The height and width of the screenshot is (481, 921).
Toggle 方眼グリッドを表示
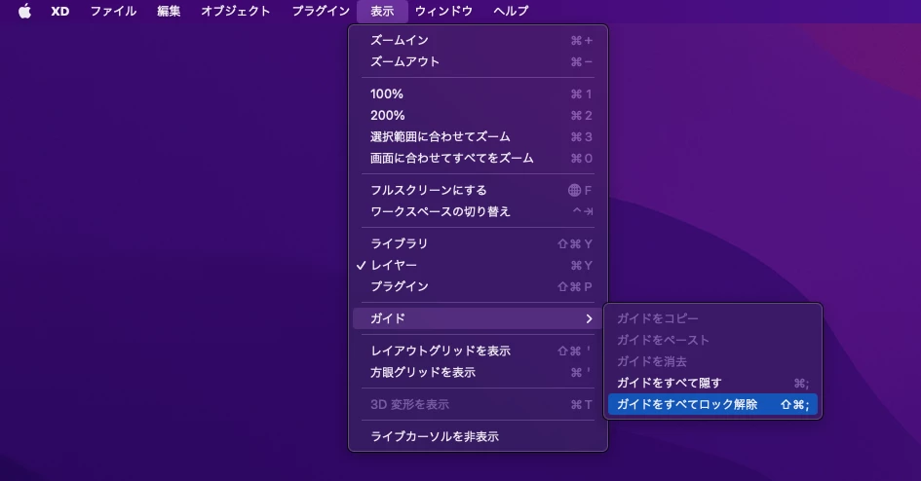pos(479,372)
